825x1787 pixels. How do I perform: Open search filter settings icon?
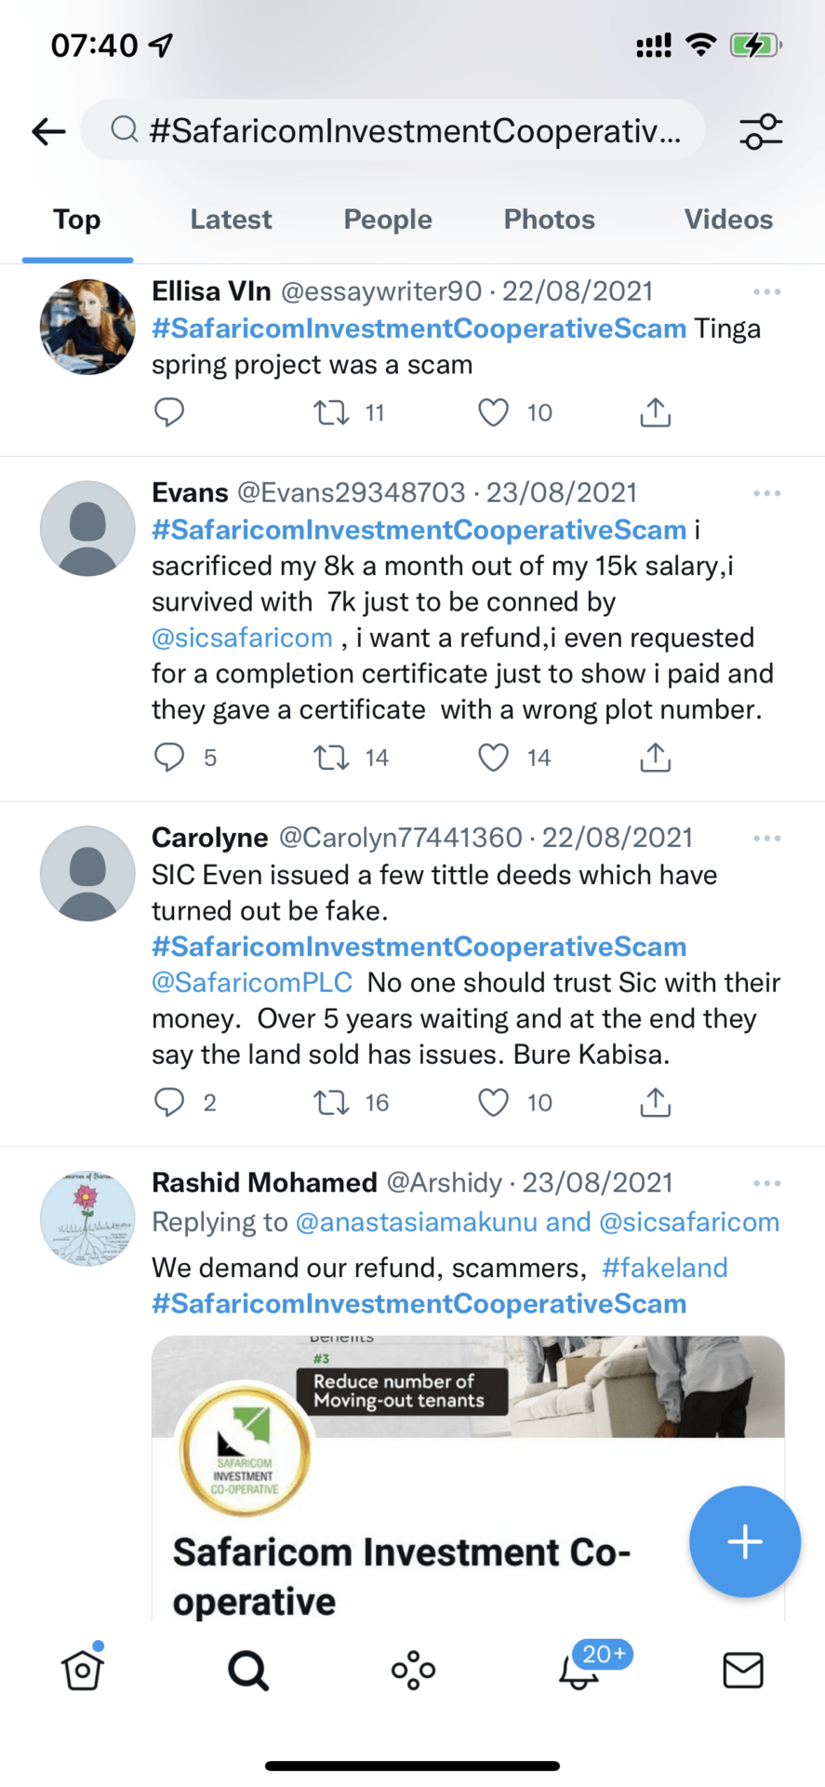coord(761,131)
